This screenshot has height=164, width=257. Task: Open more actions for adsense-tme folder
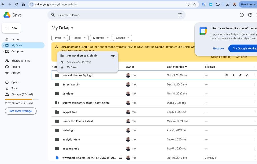coord(254,149)
